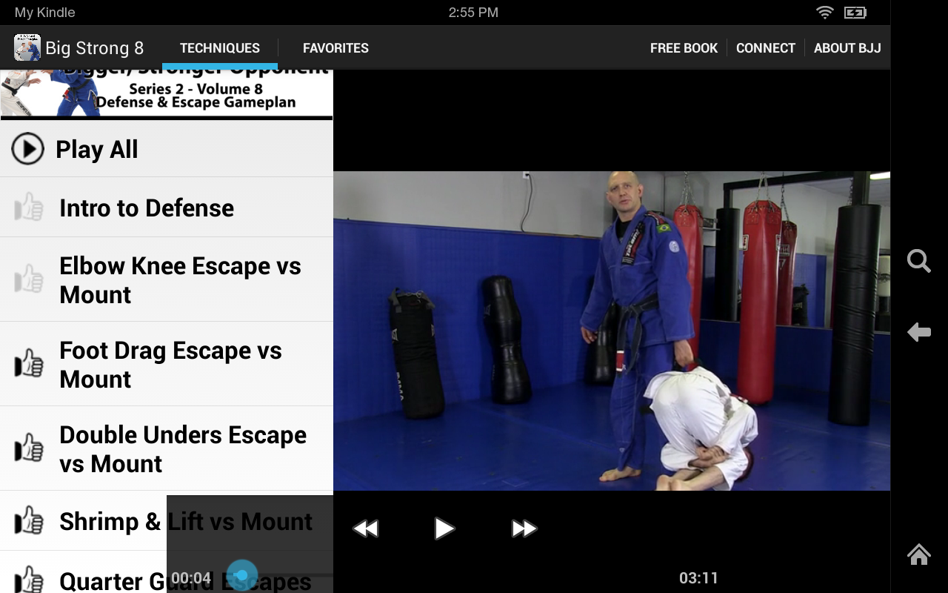Open search using the magnifier icon
The image size is (948, 593).
click(918, 261)
